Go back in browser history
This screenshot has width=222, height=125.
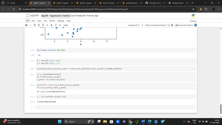tap(3, 9)
